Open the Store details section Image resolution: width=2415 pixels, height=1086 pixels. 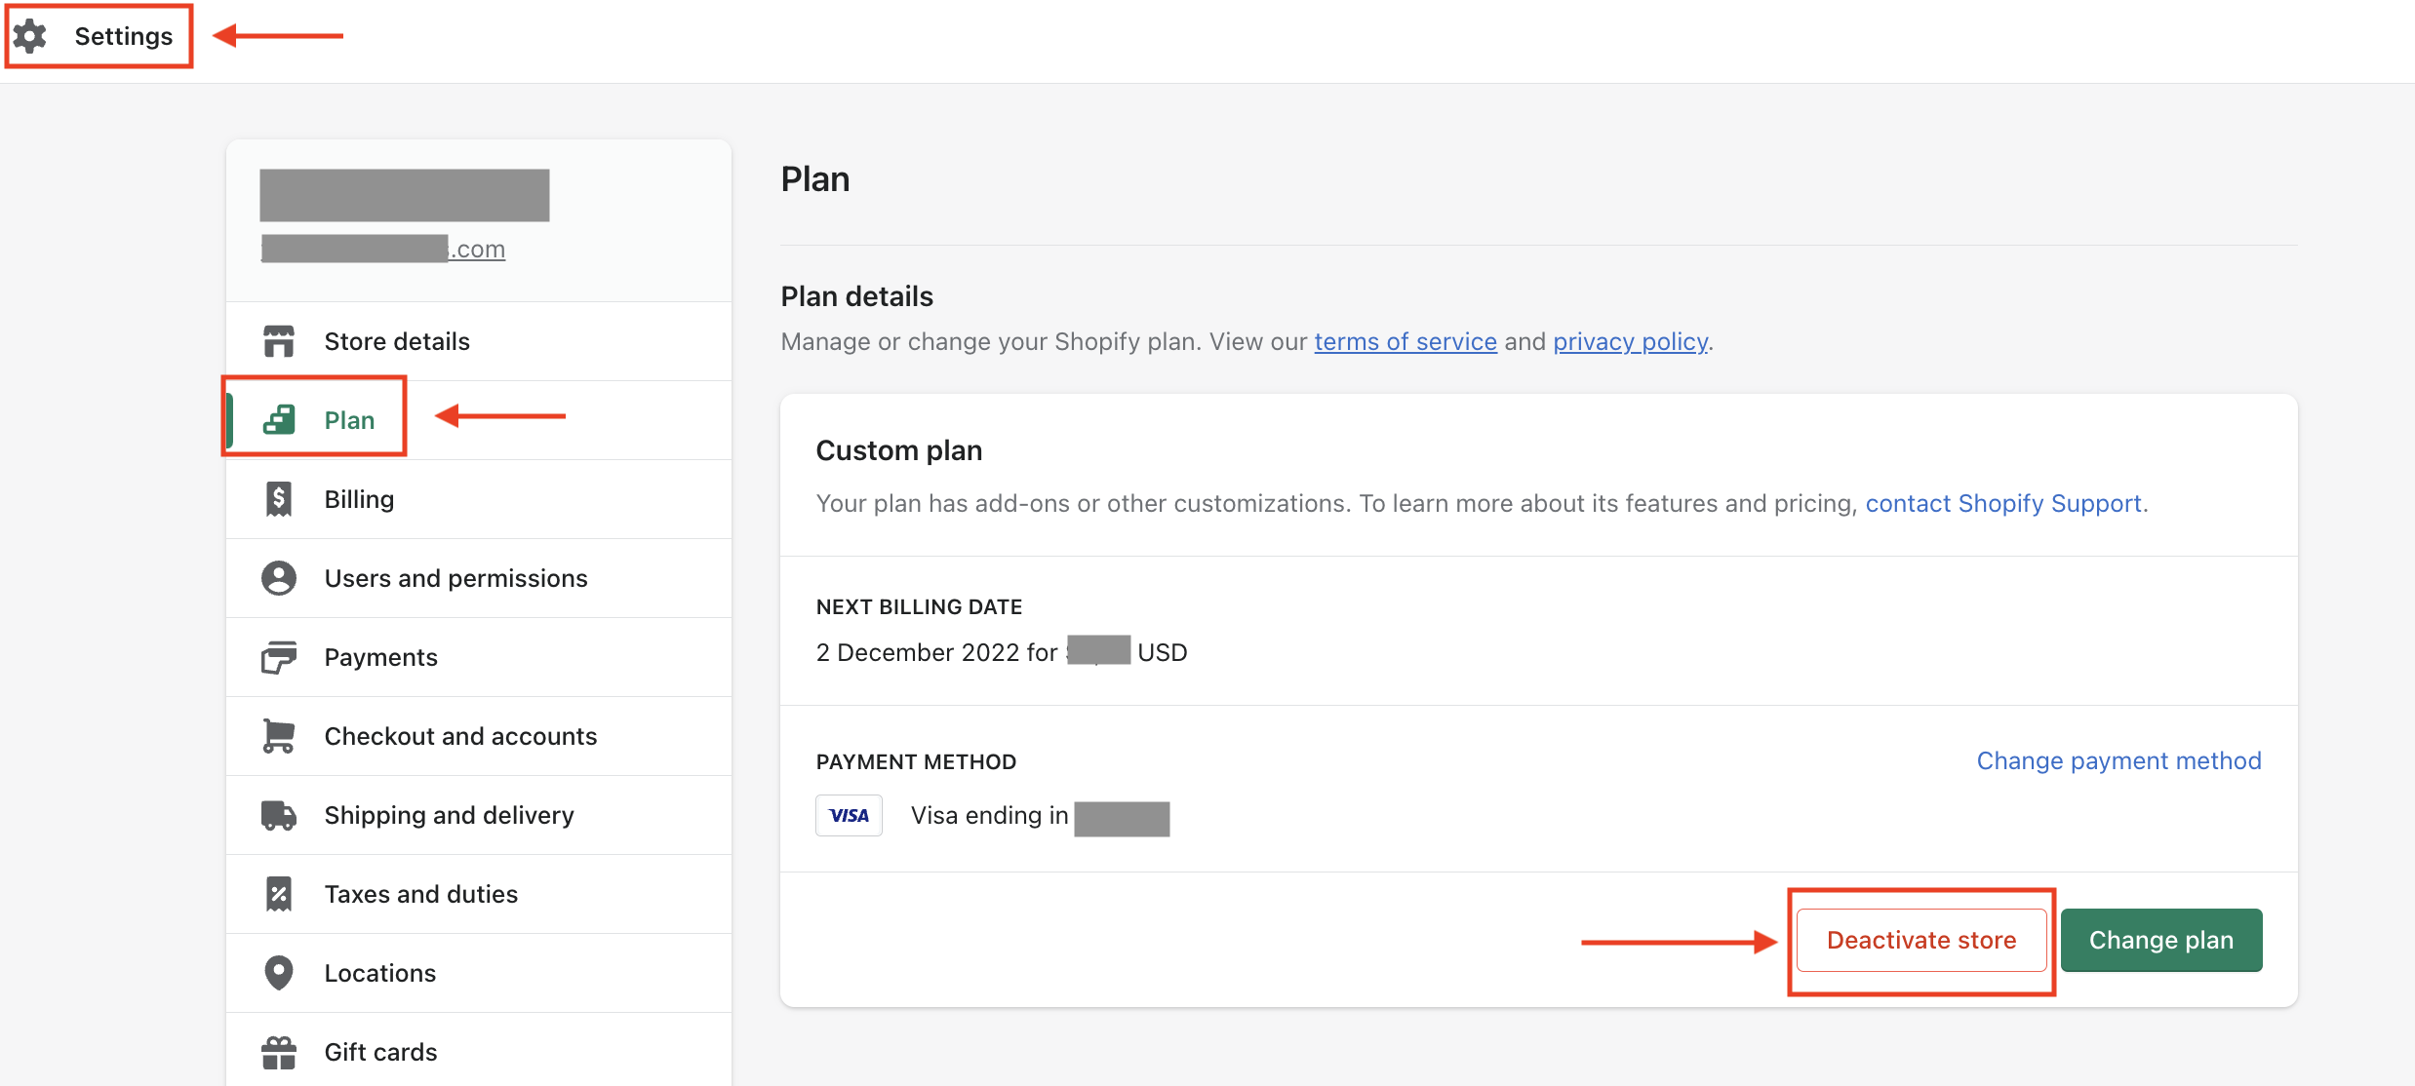click(479, 341)
